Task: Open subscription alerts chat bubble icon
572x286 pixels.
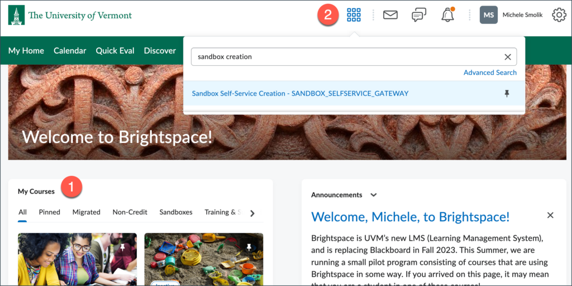Action: click(419, 15)
